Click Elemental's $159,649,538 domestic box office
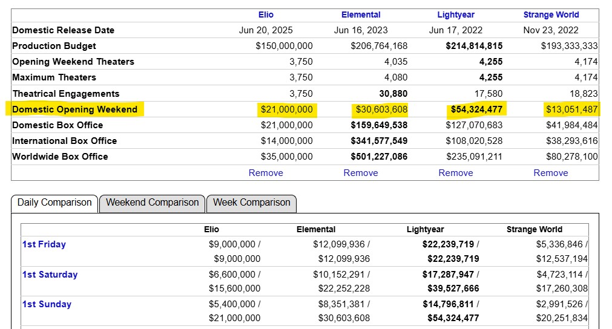Viewport: 612px width, 329px height. pyautogui.click(x=379, y=125)
